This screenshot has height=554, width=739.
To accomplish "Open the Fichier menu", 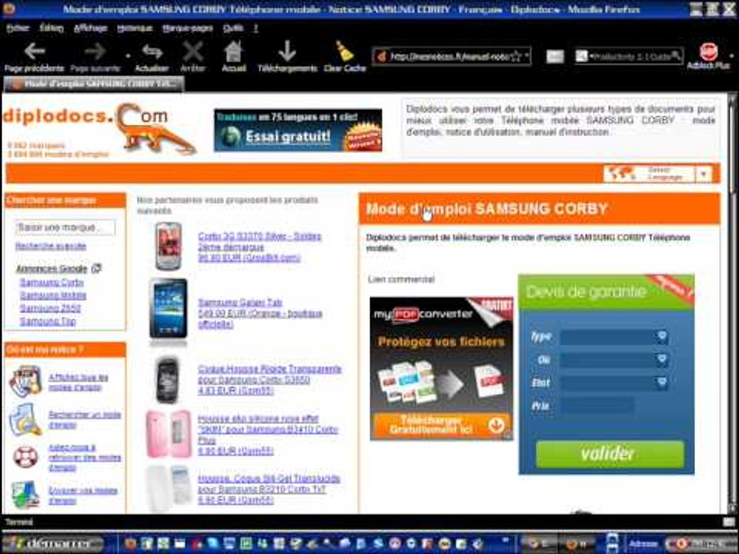I will click(18, 28).
